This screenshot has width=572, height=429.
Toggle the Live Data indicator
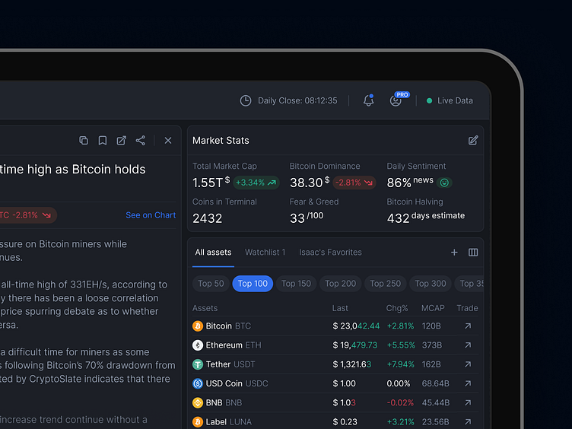pyautogui.click(x=450, y=100)
